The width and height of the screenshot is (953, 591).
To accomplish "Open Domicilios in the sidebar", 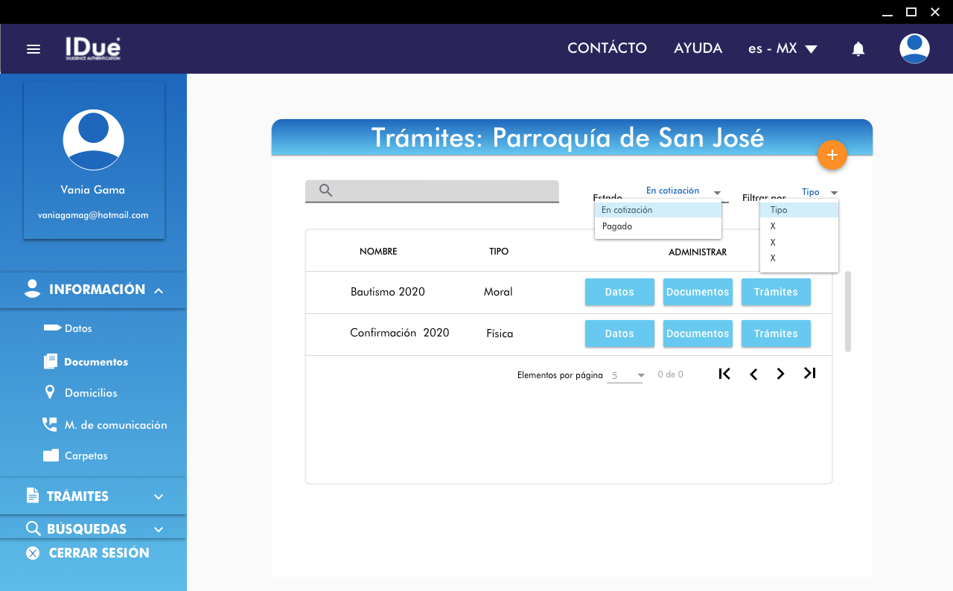I will 91,393.
